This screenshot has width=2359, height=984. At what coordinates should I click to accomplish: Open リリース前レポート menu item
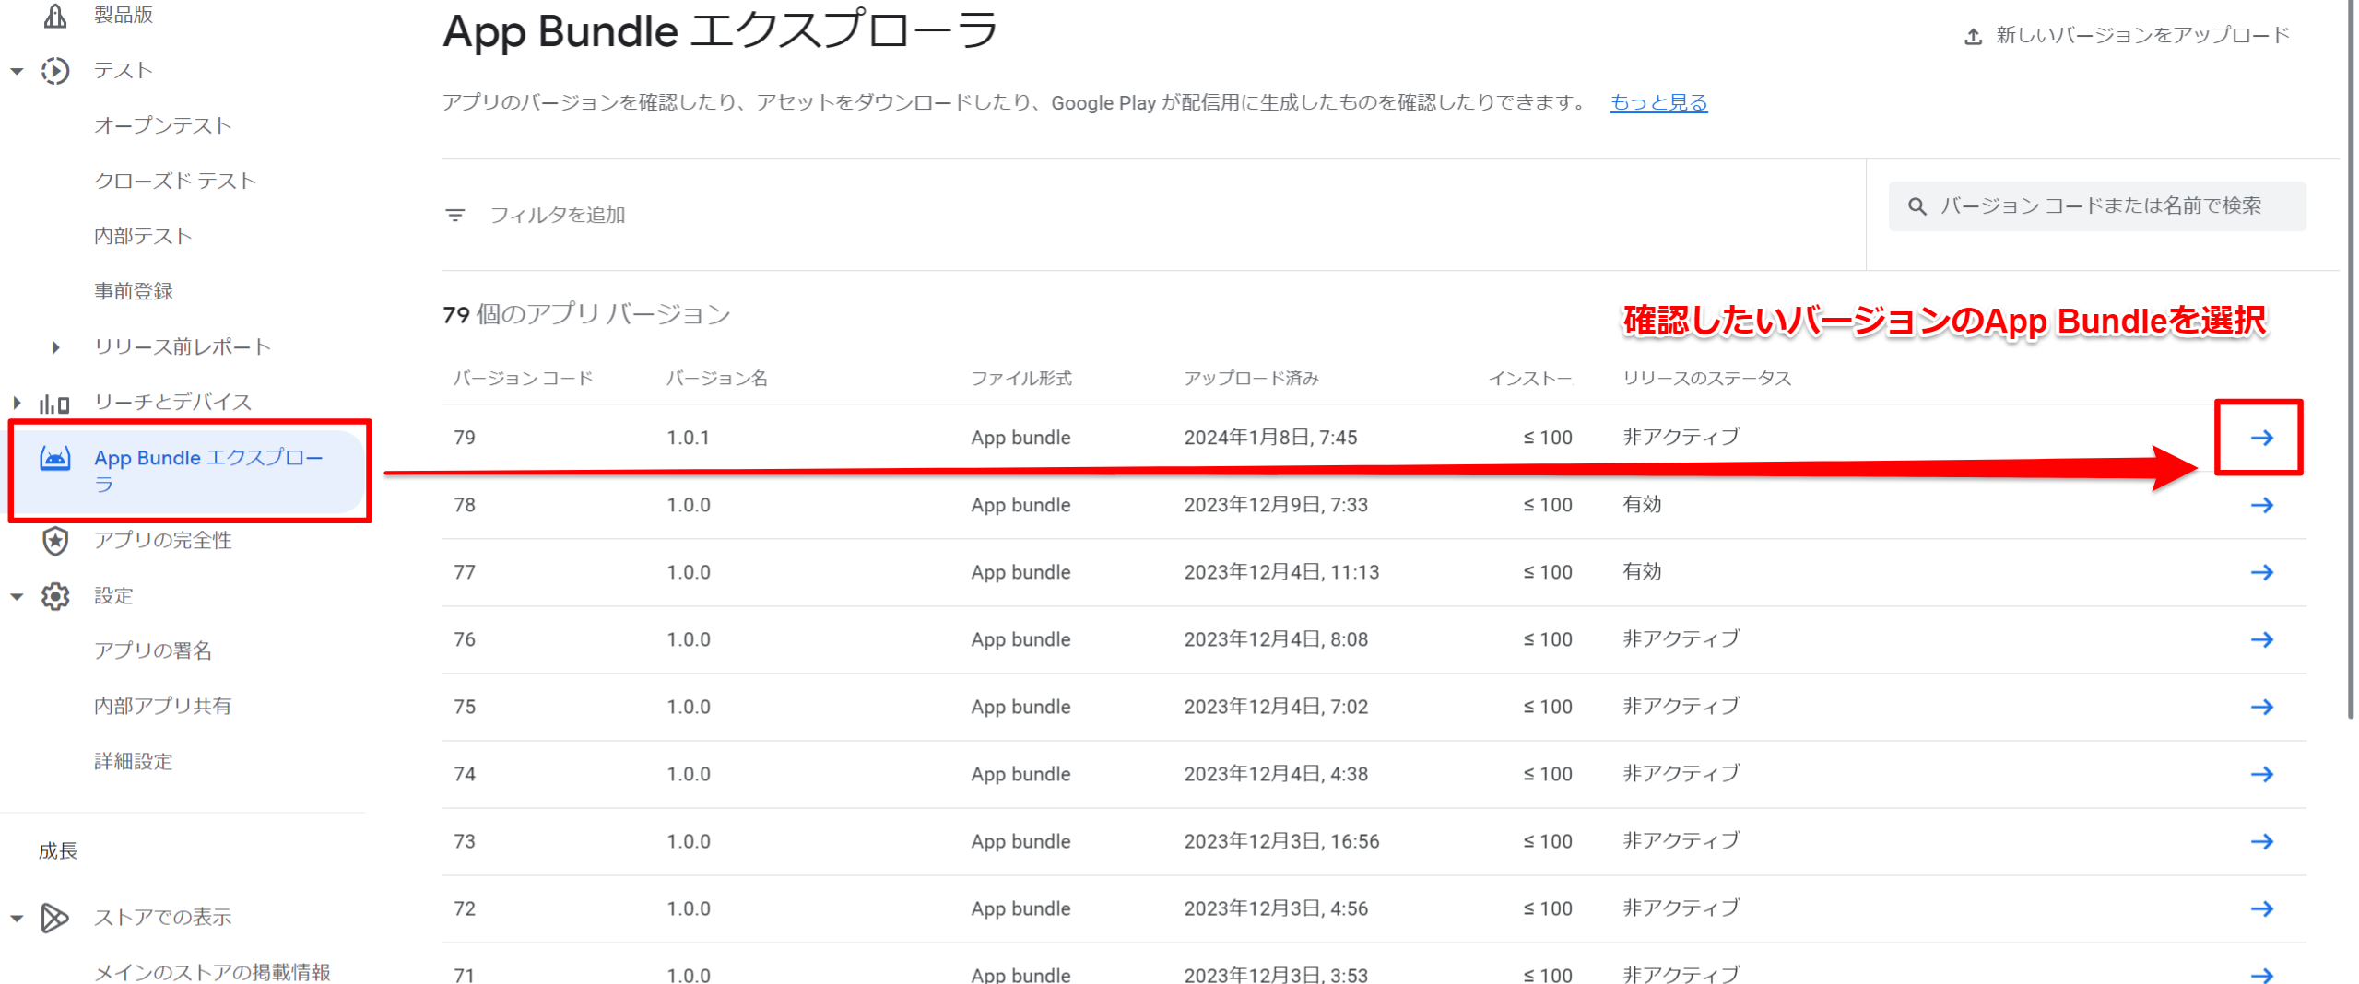pyautogui.click(x=183, y=347)
